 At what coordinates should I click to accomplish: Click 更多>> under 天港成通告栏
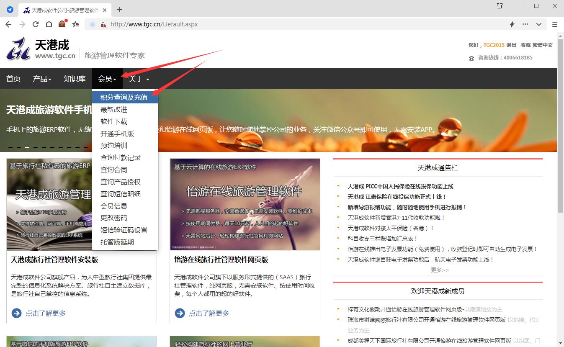[440, 270]
